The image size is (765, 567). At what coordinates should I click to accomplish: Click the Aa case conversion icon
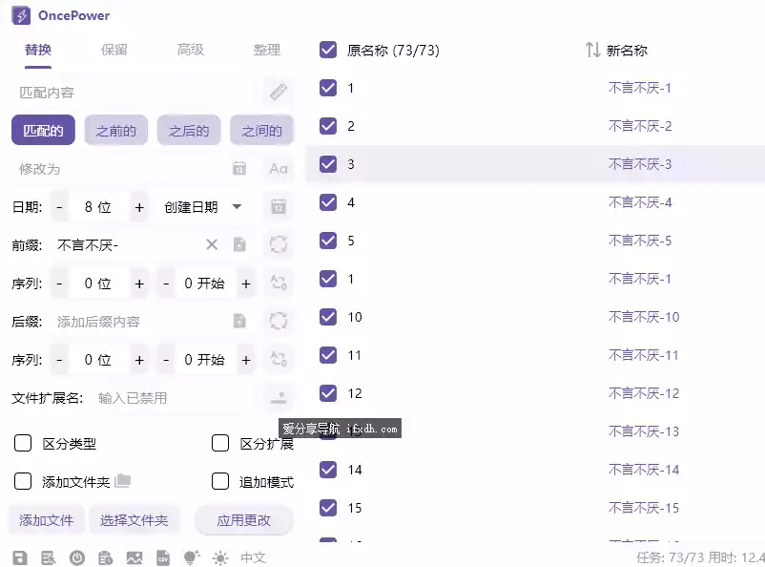tap(278, 169)
